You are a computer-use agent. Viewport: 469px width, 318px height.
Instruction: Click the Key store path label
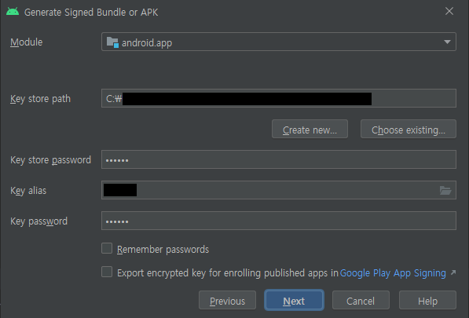click(40, 99)
